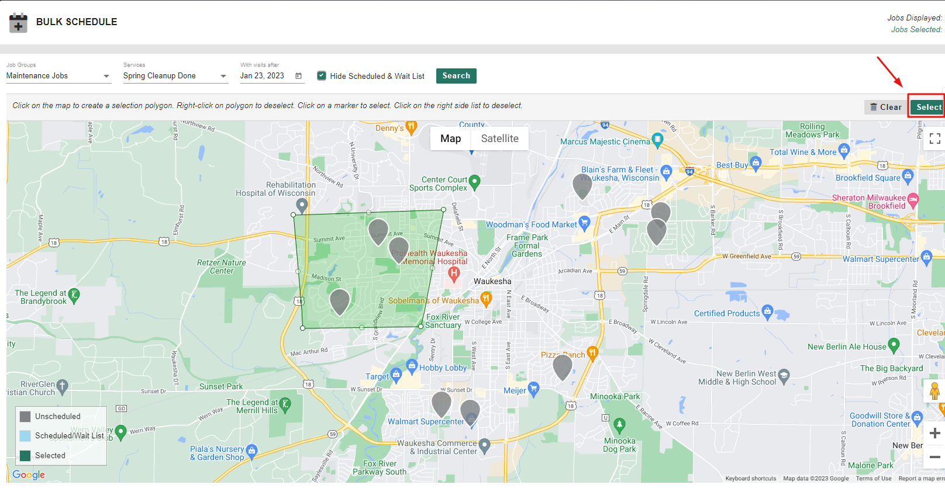The image size is (945, 488).
Task: Click the New Berlin Ale House pin
Action: tap(894, 345)
